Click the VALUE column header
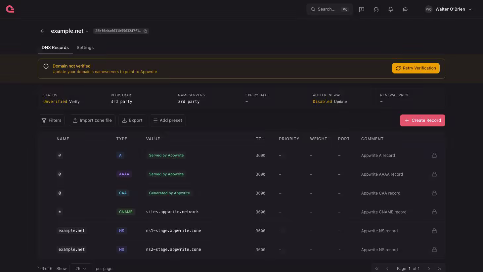This screenshot has height=272, width=483. point(153,139)
